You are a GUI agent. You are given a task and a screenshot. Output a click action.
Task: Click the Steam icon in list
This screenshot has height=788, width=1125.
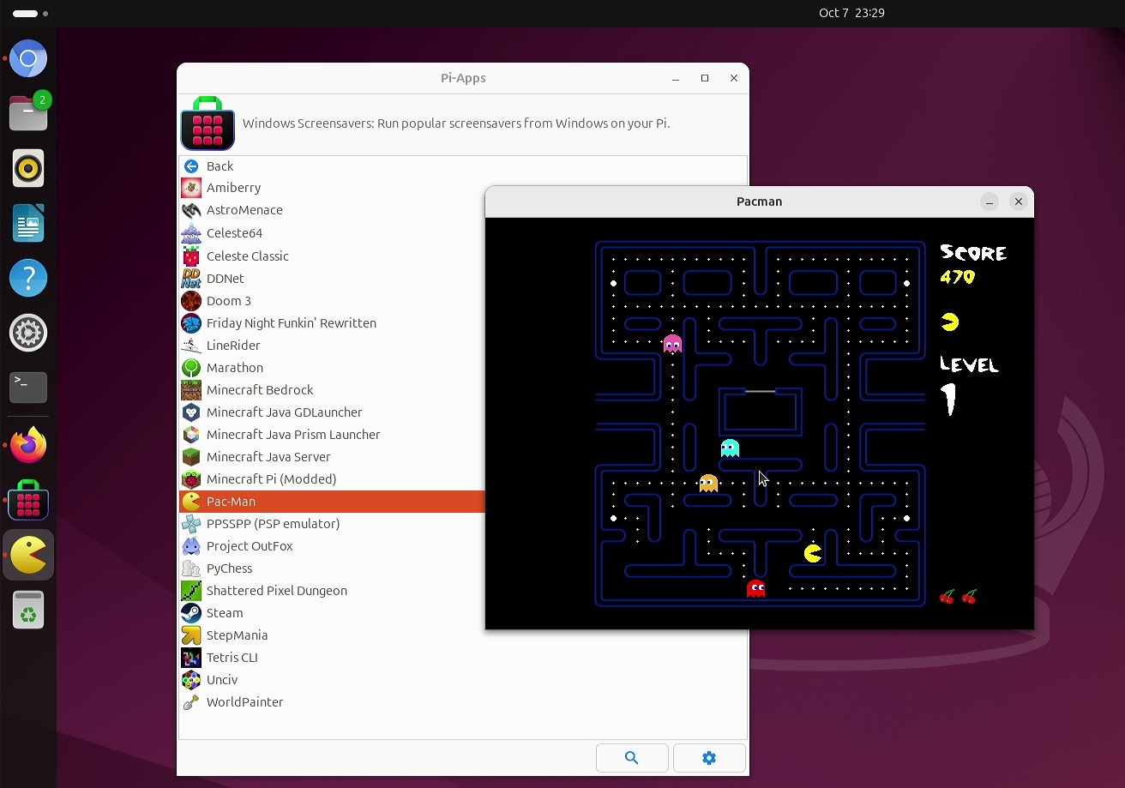pyautogui.click(x=191, y=613)
